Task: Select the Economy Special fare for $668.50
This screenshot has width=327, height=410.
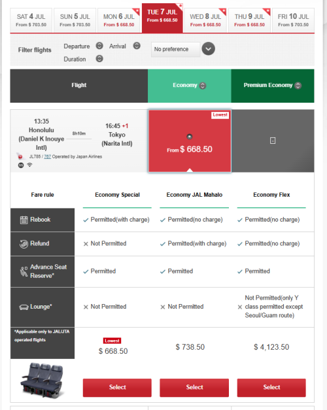Action: tap(117, 388)
